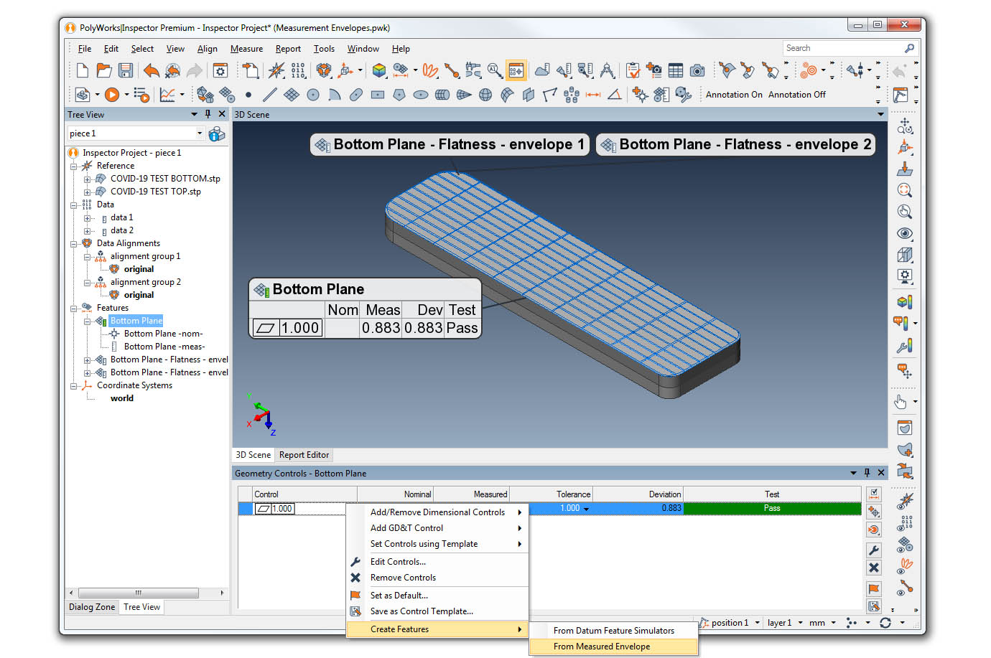This screenshot has width=991, height=658.
Task: Capture a snapshot with the camera icon
Action: click(x=697, y=70)
